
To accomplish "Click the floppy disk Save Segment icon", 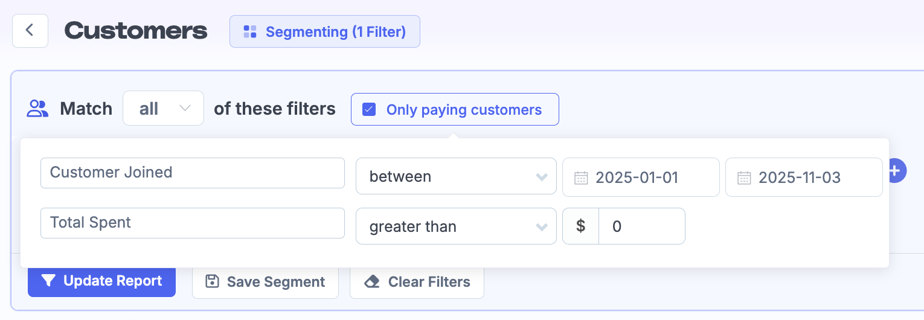I will (212, 281).
